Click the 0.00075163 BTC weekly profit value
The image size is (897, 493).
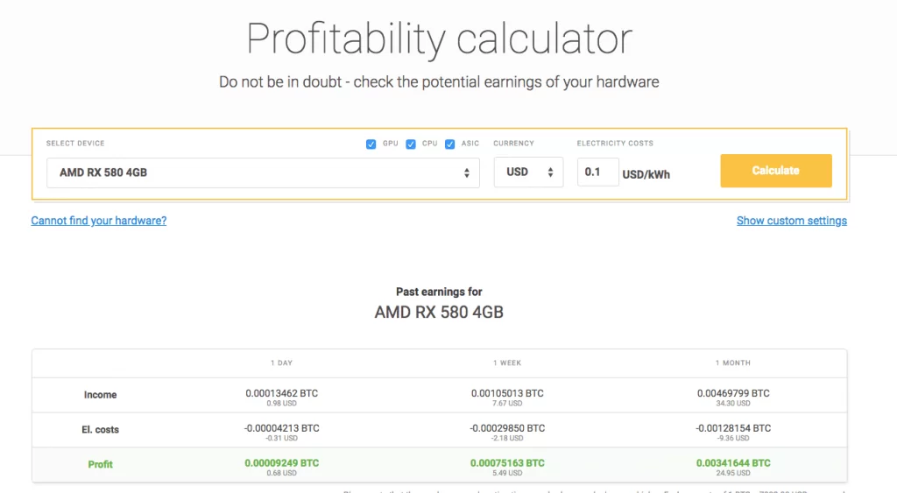click(507, 462)
